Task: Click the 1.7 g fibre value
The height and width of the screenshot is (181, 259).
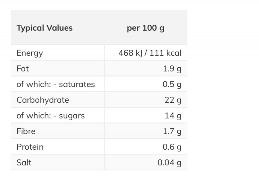Action: point(172,131)
